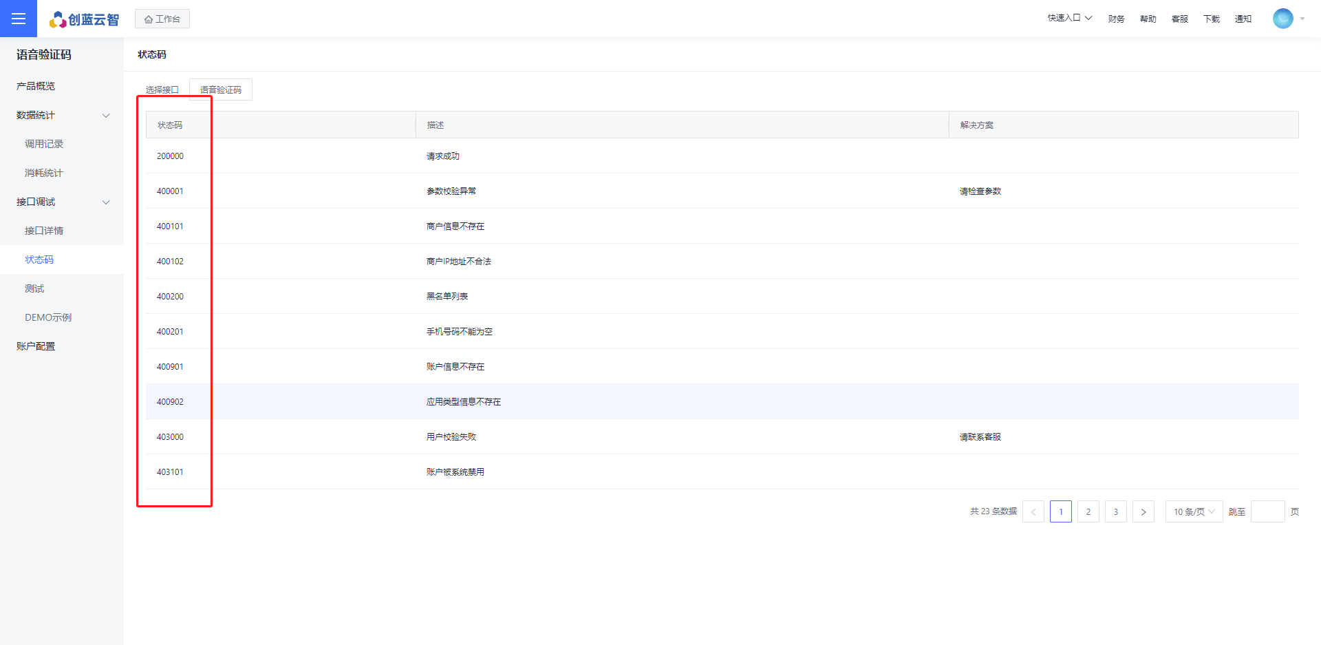This screenshot has height=645, width=1321.
Task: Click the 黑名单列表 description
Action: point(447,297)
